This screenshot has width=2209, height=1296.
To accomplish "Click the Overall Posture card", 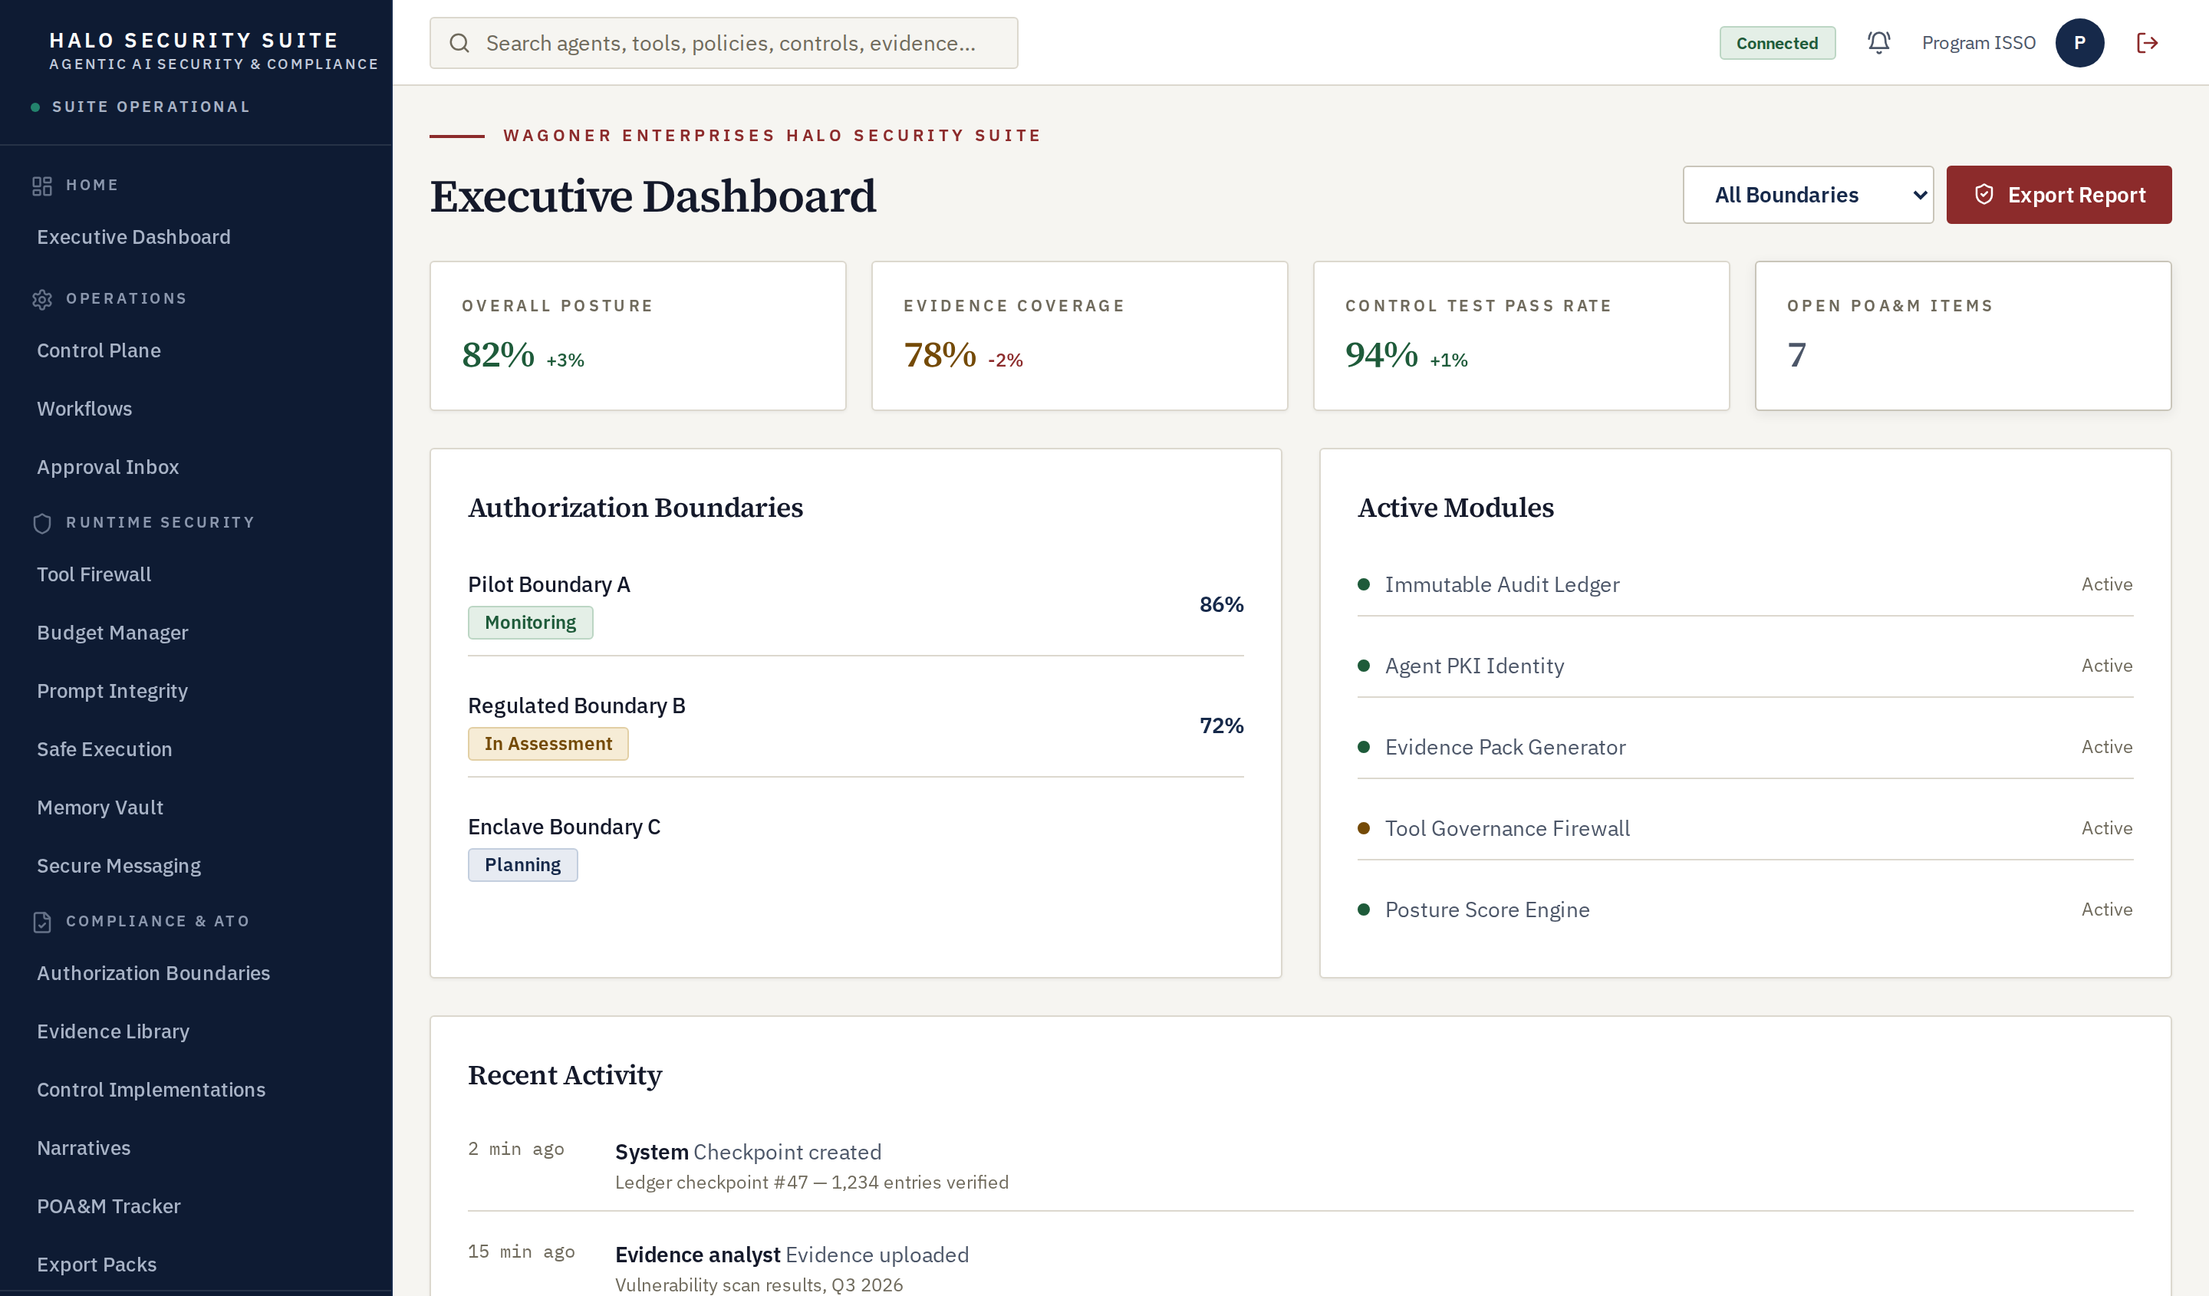I will pyautogui.click(x=637, y=336).
